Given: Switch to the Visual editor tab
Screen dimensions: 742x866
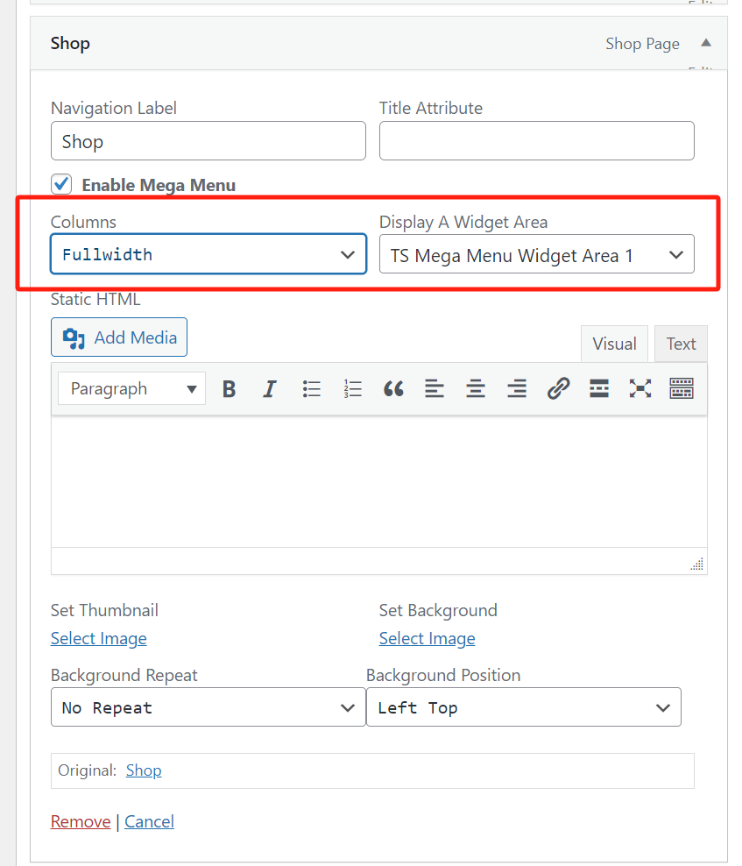Looking at the screenshot, I should (614, 344).
